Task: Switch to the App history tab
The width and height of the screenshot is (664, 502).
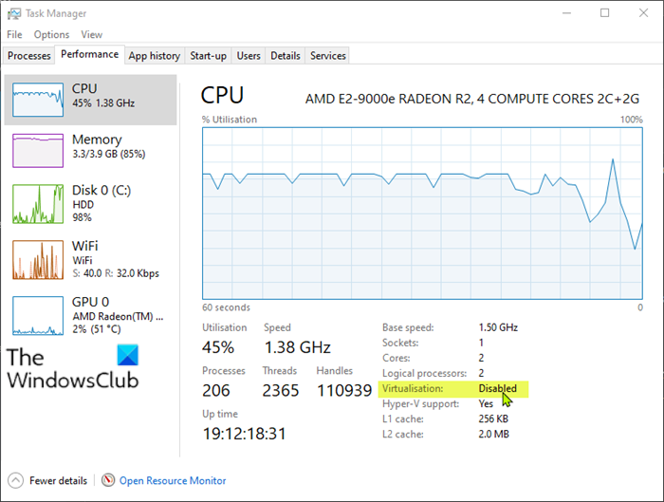Action: (154, 56)
